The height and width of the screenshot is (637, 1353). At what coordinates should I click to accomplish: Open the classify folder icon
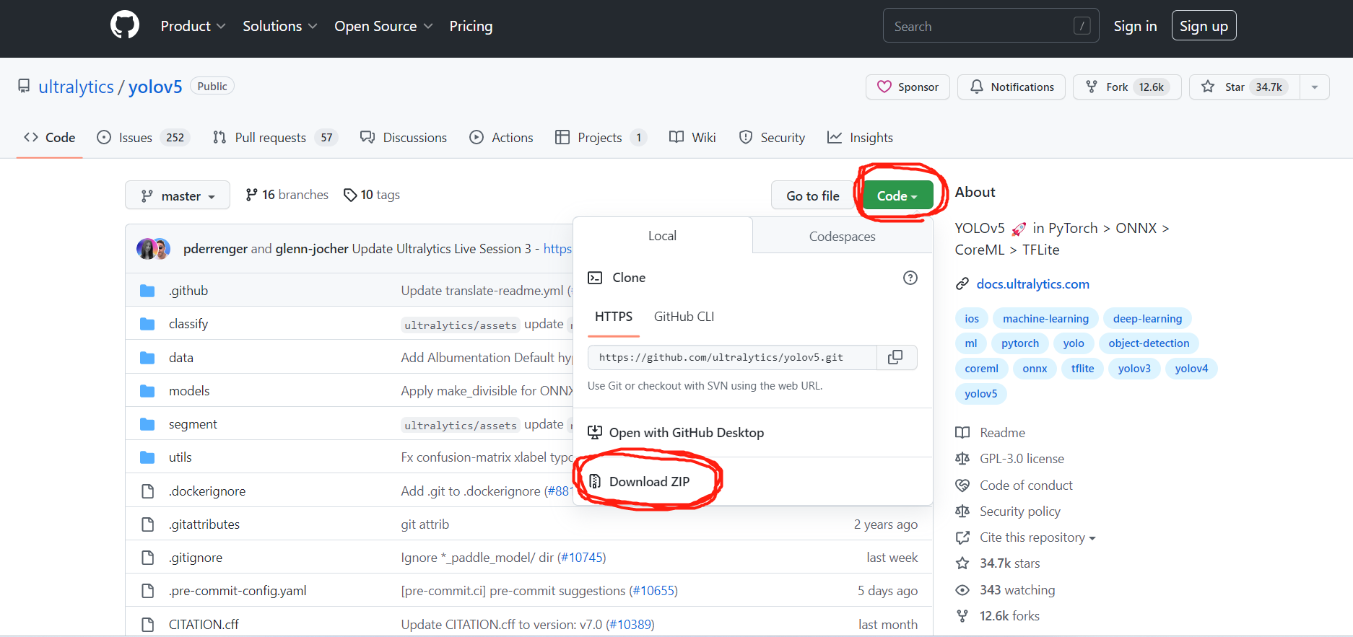tap(147, 324)
